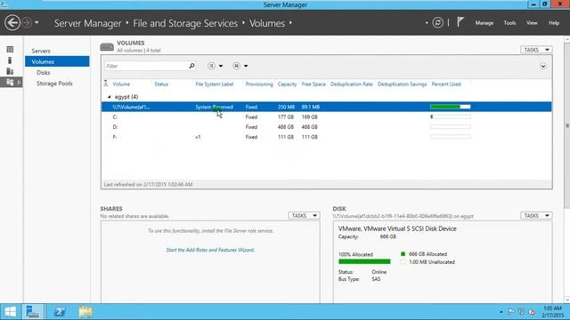The image size is (570, 320).
Task: Open the Manage menu
Action: [x=484, y=23]
